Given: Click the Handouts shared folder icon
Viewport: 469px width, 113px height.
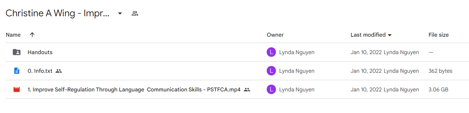Looking at the screenshot, I should (x=17, y=52).
